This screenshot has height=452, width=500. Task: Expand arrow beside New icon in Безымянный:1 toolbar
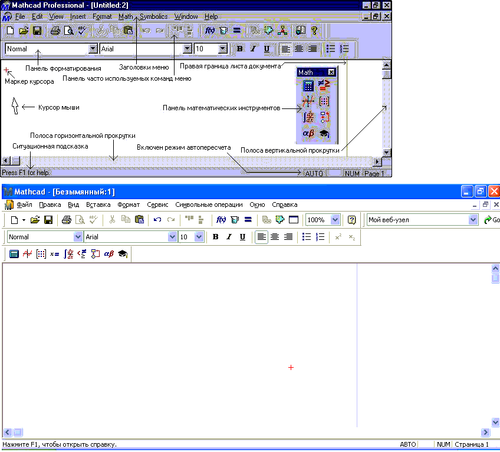[24, 220]
